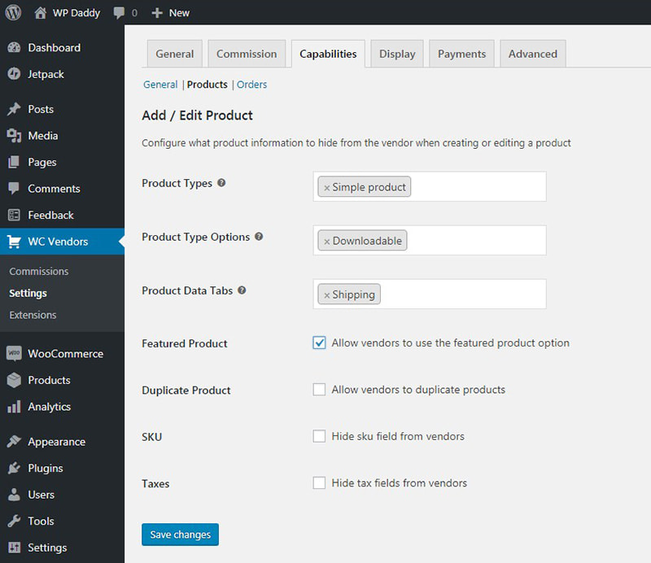Click the Jetpack icon in sidebar

click(14, 74)
